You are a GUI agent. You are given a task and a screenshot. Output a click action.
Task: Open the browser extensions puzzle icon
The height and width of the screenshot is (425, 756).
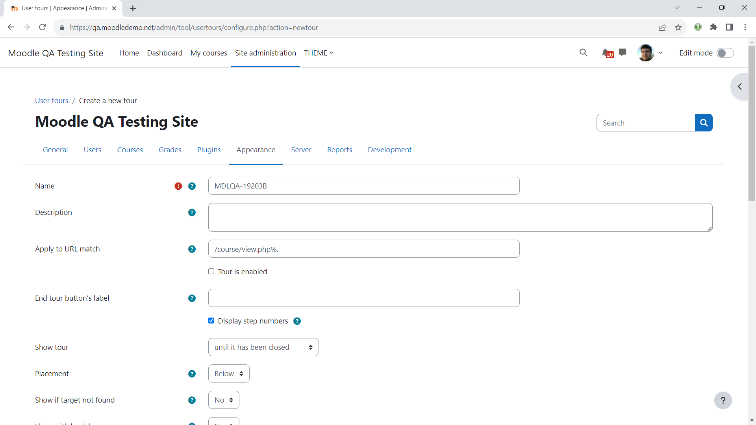[x=713, y=27]
